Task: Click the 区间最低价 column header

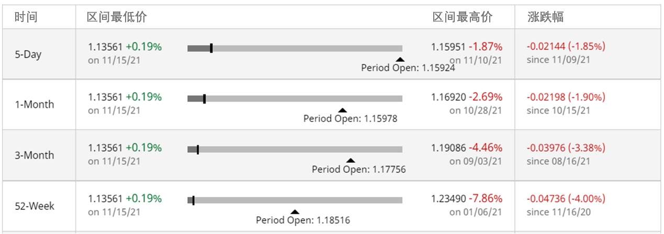Action: pyautogui.click(x=117, y=17)
